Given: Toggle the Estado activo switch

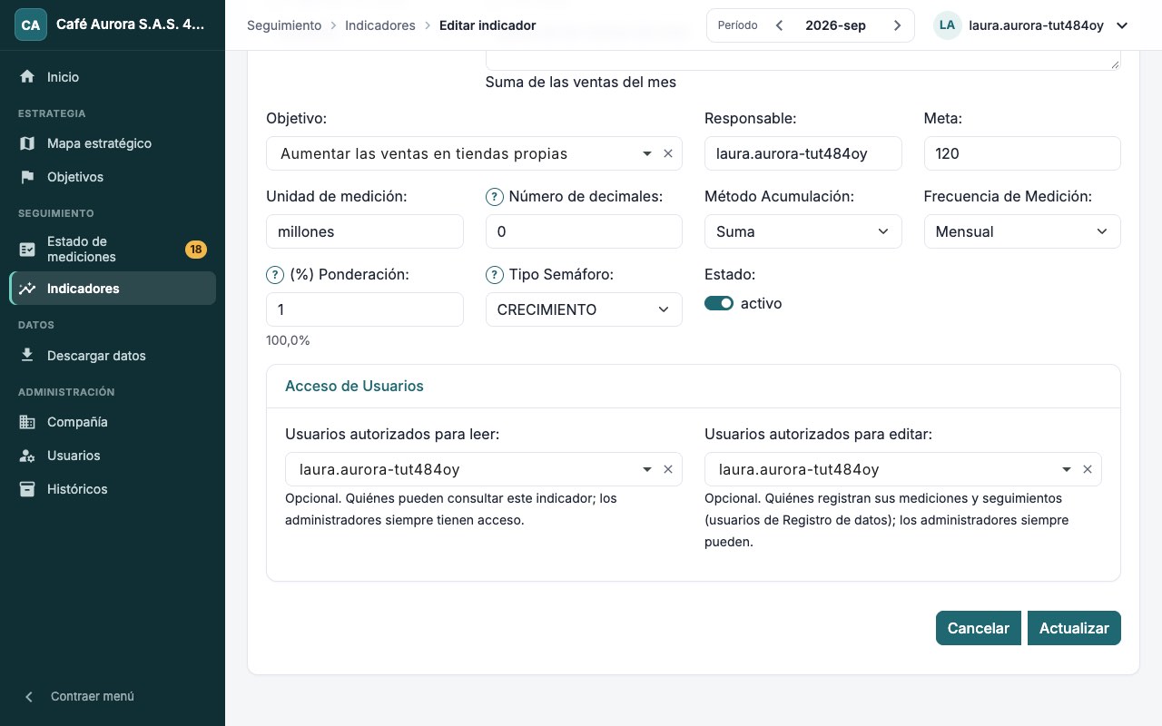Looking at the screenshot, I should tap(719, 303).
